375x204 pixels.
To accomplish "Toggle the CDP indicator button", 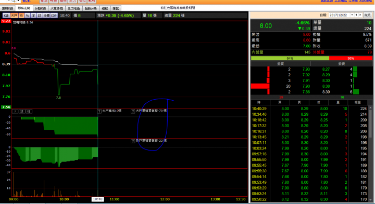I will [x=54, y=16].
